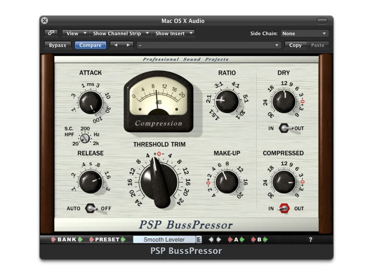Click the Bypass button
Image resolution: width=373 pixels, height=280 pixels.
58,45
